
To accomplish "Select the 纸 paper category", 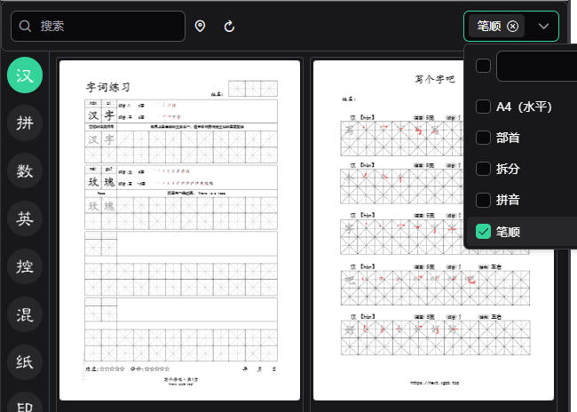I will [25, 360].
